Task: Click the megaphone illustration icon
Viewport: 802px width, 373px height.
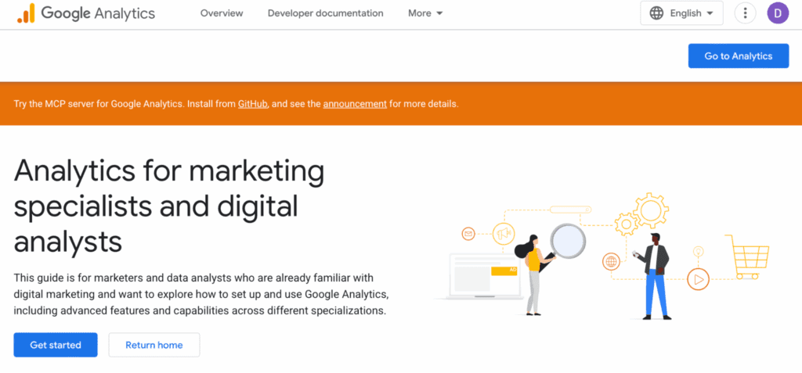Action: point(503,233)
